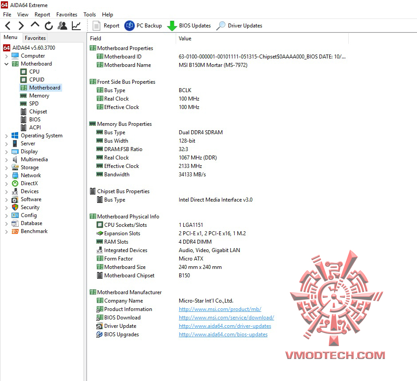Click the Devices icon in tree
The image size is (417, 381).
(15, 191)
